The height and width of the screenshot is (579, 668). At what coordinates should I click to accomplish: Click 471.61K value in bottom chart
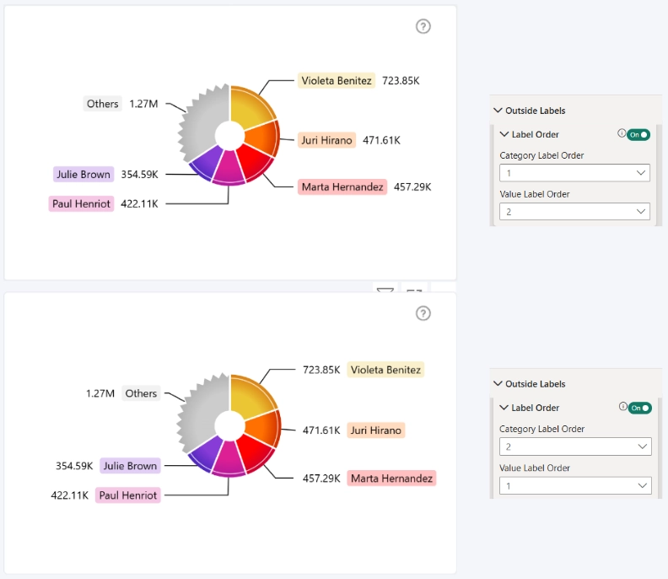coord(321,430)
